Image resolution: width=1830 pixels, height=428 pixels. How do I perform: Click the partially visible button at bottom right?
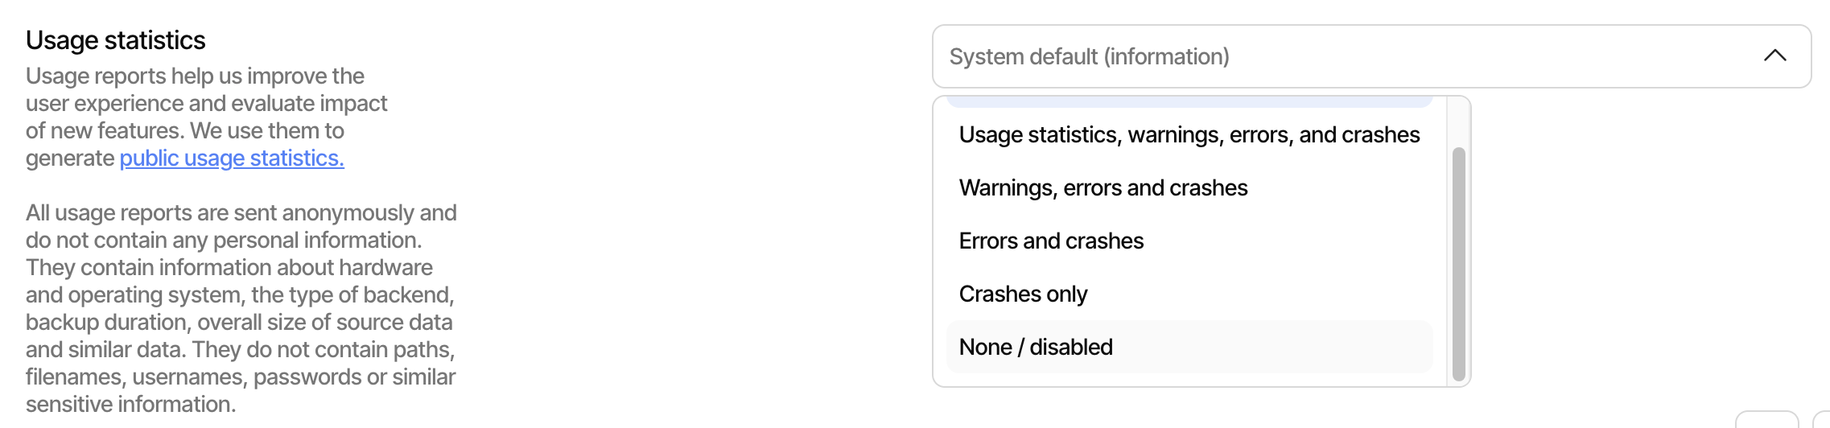pyautogui.click(x=1766, y=420)
